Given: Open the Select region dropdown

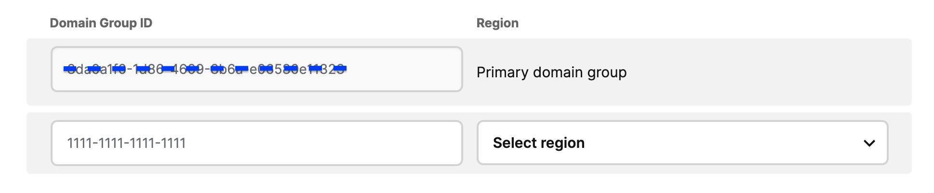Looking at the screenshot, I should click(681, 143).
